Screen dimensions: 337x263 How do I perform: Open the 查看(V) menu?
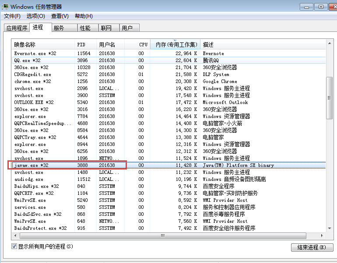point(60,16)
